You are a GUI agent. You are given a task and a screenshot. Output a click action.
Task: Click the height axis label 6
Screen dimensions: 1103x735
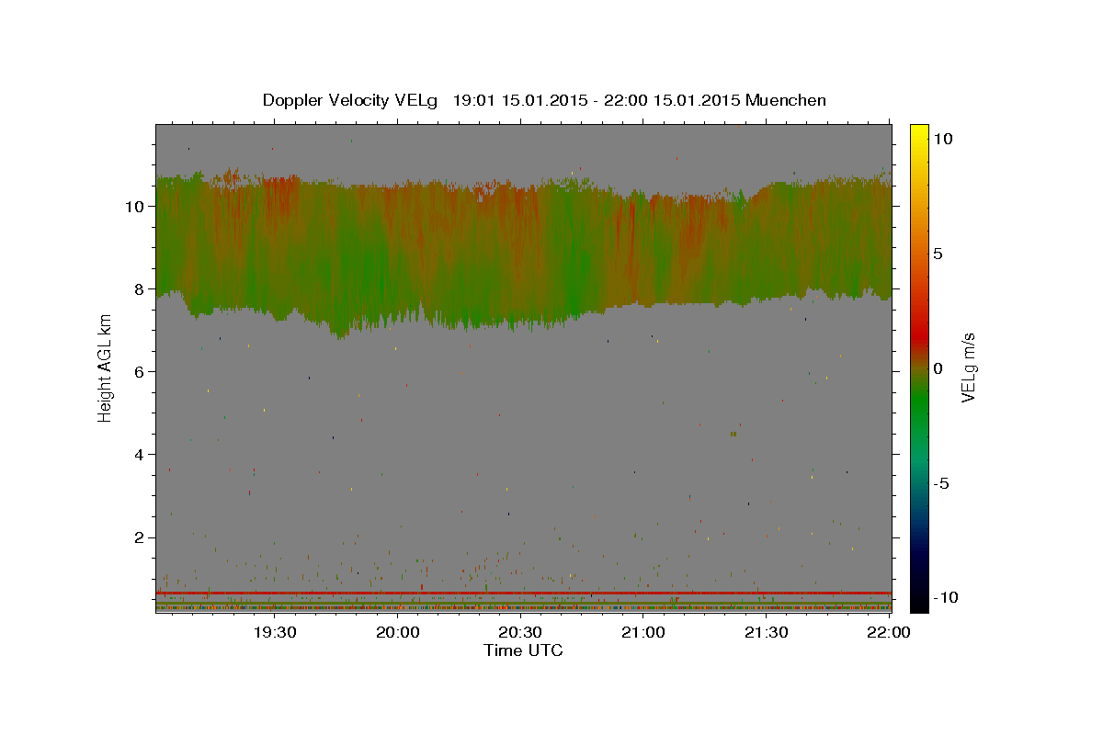pyautogui.click(x=141, y=372)
